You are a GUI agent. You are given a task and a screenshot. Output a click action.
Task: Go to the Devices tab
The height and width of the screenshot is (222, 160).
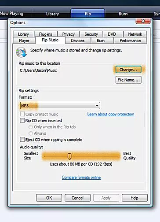(x=78, y=41)
